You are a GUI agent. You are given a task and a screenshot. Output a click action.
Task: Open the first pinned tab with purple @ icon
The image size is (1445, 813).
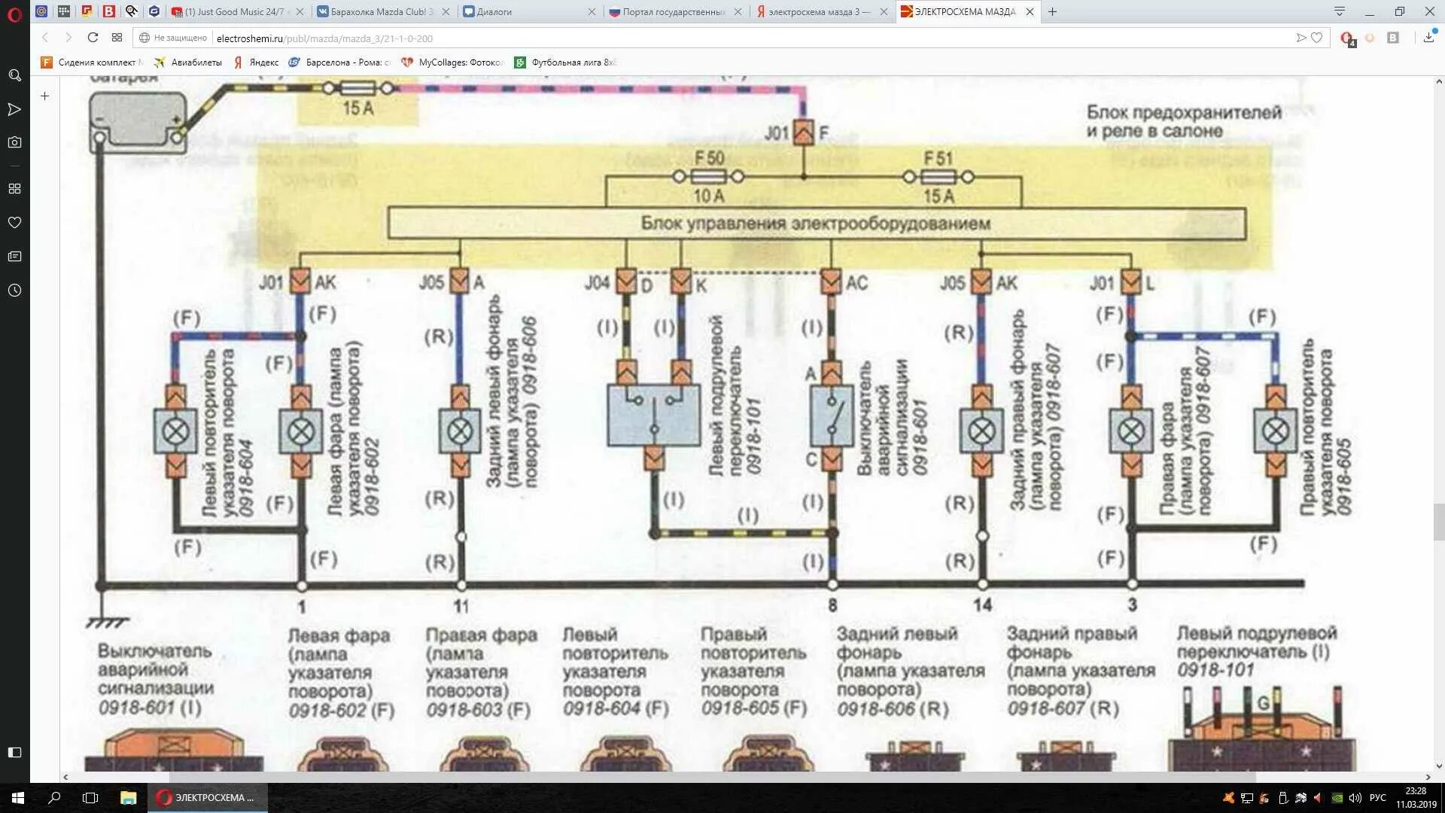coord(41,11)
